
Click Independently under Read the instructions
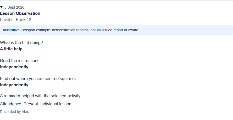14,67
